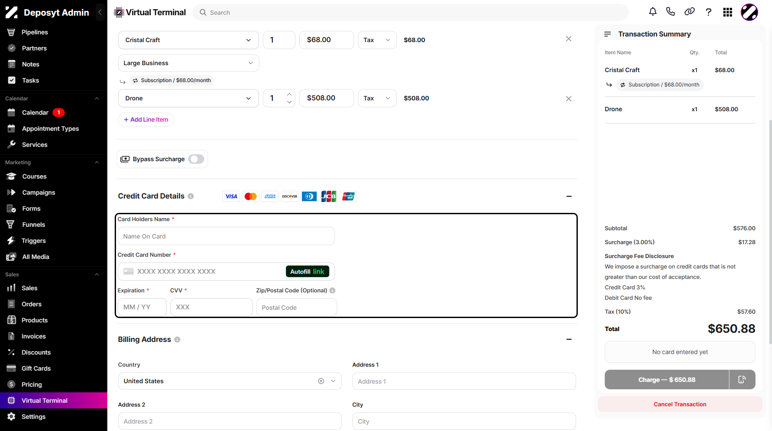Open the Large Business dropdown
This screenshot has height=431, width=772.
[x=189, y=63]
